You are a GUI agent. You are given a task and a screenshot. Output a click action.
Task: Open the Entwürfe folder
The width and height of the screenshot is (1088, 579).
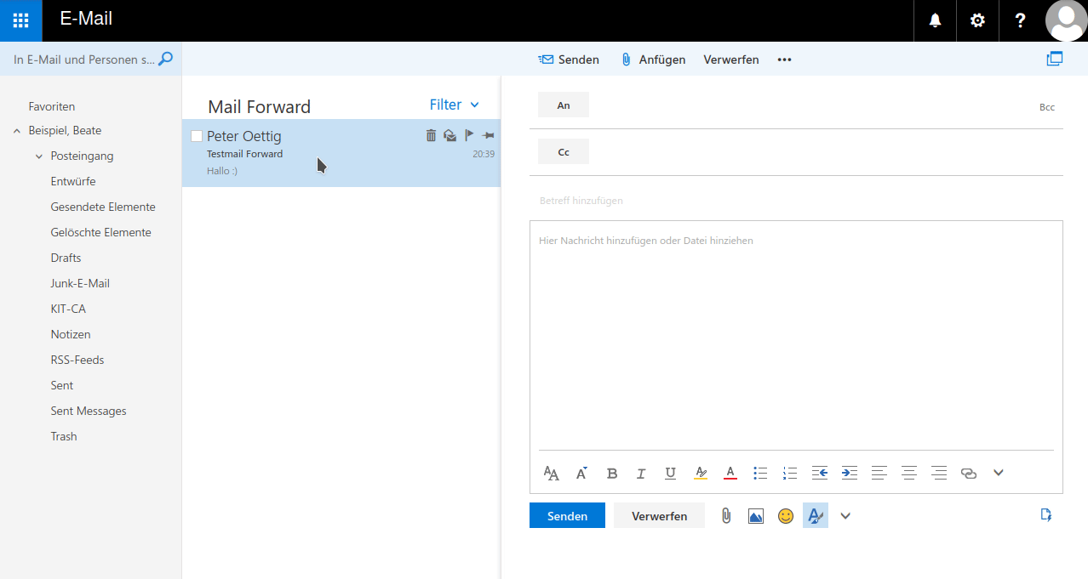(x=73, y=181)
